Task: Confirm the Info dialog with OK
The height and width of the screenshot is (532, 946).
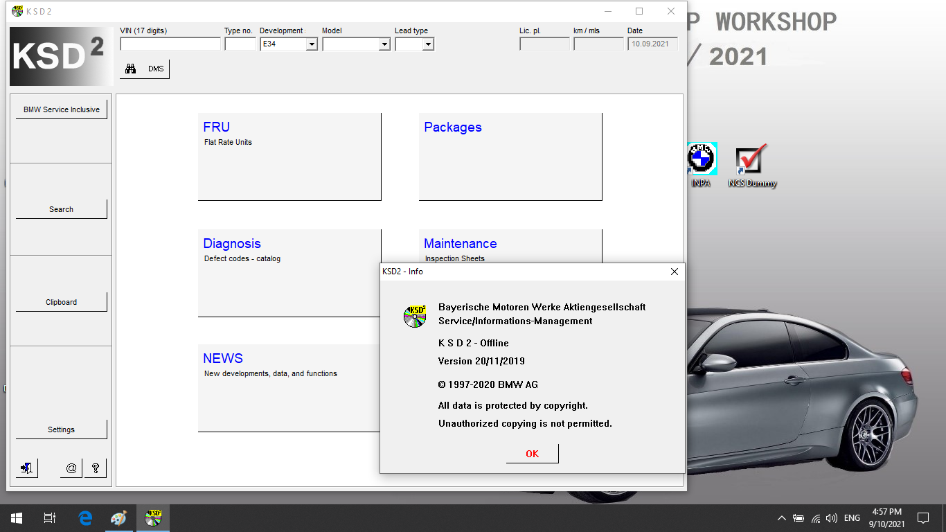Action: tap(532, 454)
